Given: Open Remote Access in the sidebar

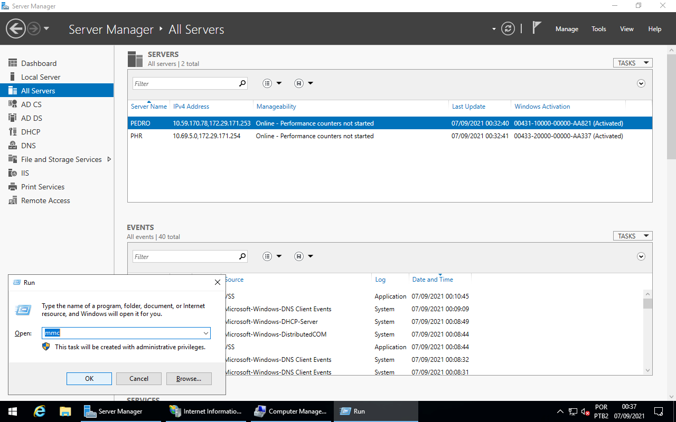Looking at the screenshot, I should 45,200.
